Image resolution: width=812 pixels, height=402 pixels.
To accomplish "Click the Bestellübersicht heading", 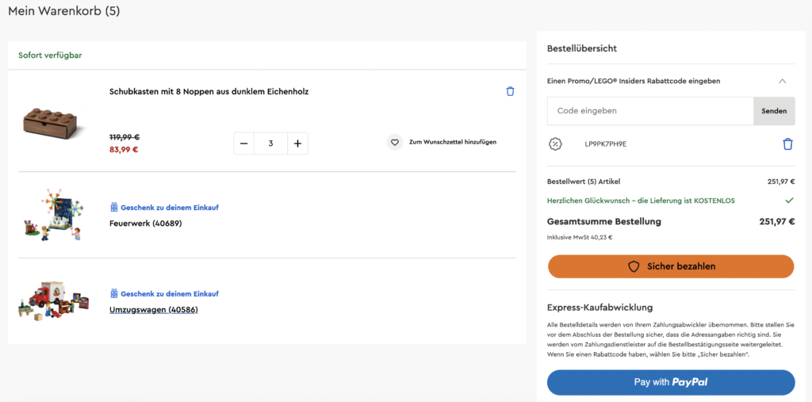I will [x=582, y=48].
